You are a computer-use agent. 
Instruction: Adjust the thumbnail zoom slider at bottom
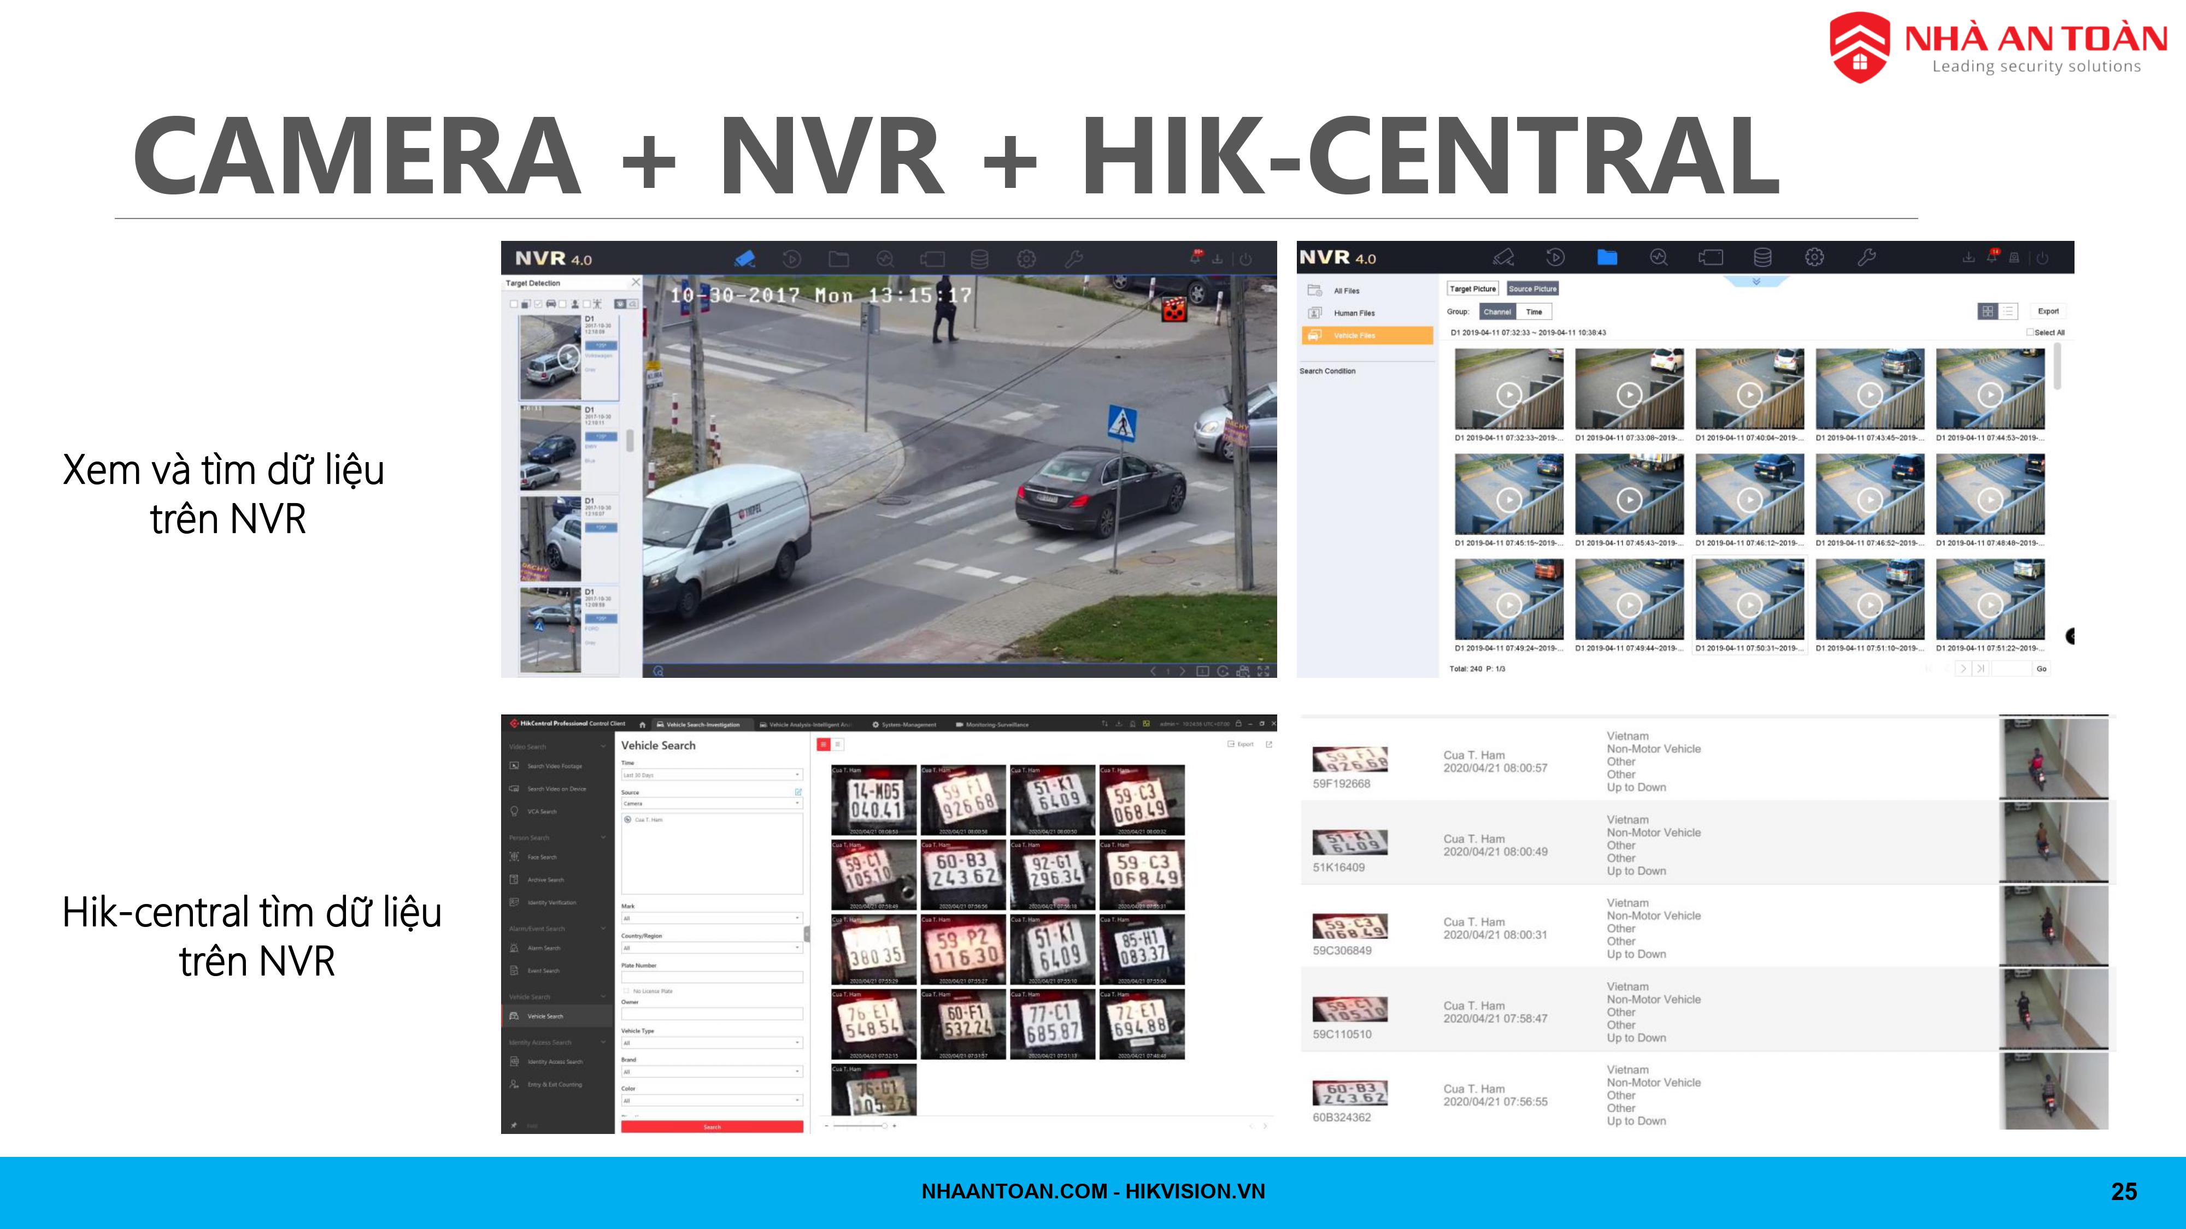[x=883, y=1126]
